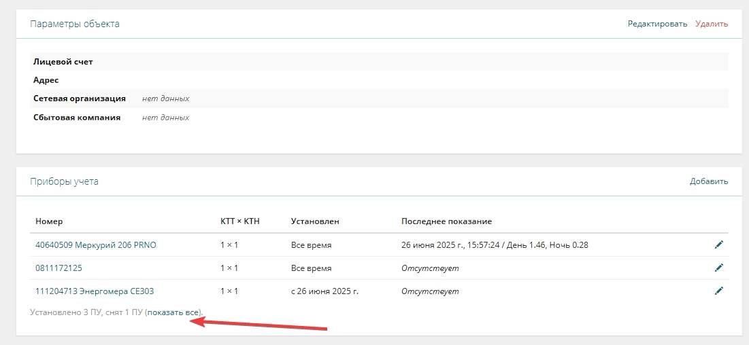Click Все время in the 0811172125 row
The height and width of the screenshot is (345, 749).
tap(311, 268)
